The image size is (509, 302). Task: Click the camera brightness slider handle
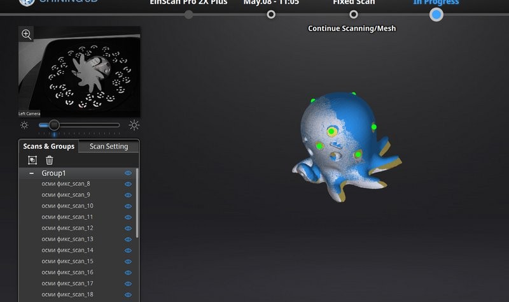pos(54,125)
